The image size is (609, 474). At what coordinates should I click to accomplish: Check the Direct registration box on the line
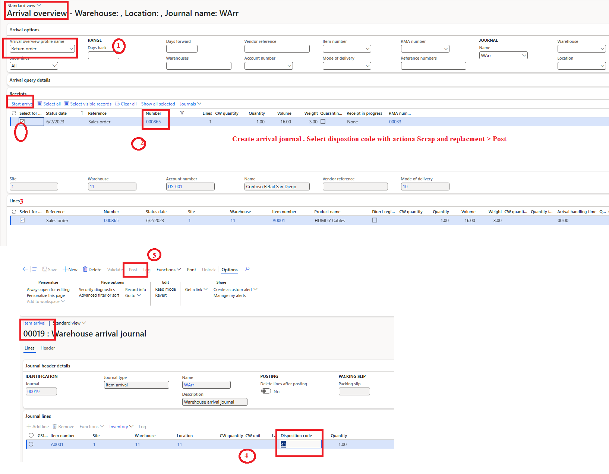(375, 220)
